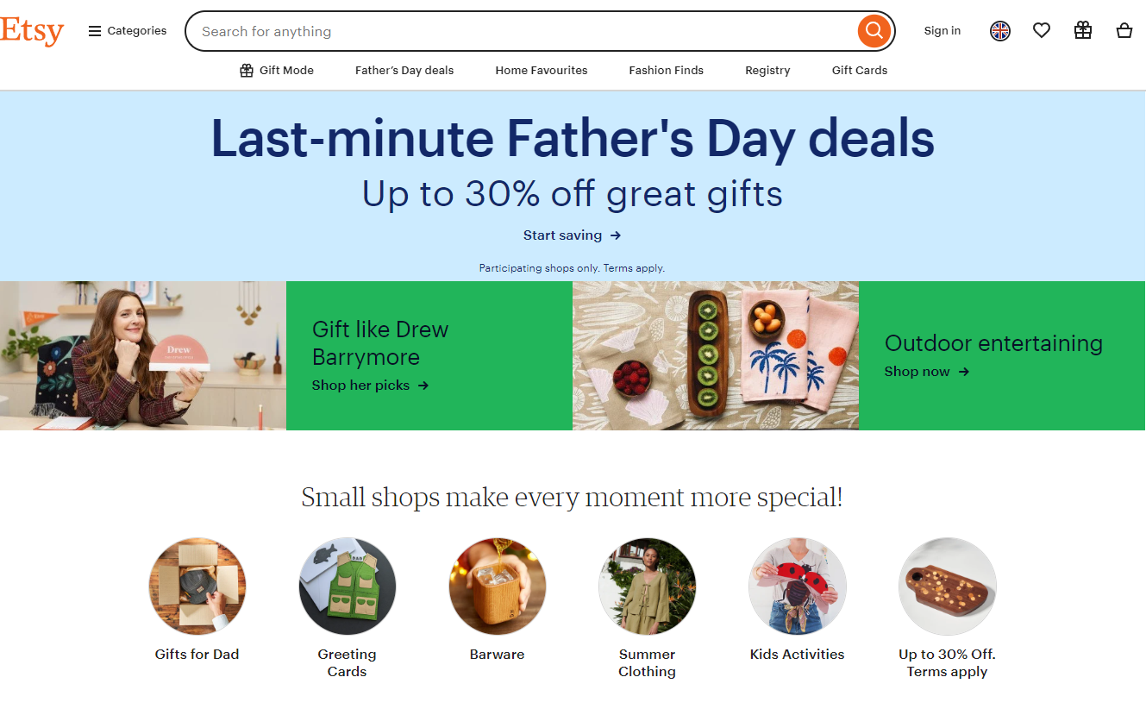The image size is (1146, 715).
Task: Select the Father's Day deals nav item
Action: [404, 71]
